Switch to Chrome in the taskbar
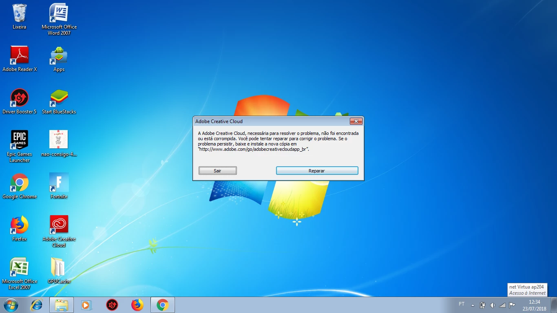Screen dimensions: 557x313 pos(163,305)
